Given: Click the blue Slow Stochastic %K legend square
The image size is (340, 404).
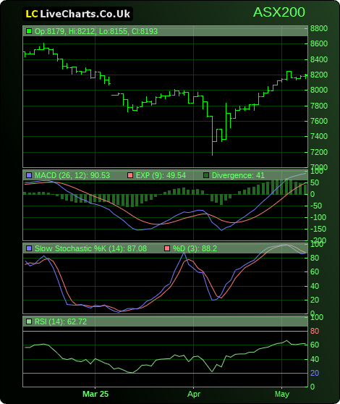Looking at the screenshot, I should [29, 248].
